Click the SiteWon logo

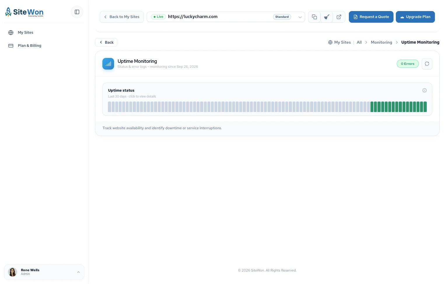(x=24, y=12)
